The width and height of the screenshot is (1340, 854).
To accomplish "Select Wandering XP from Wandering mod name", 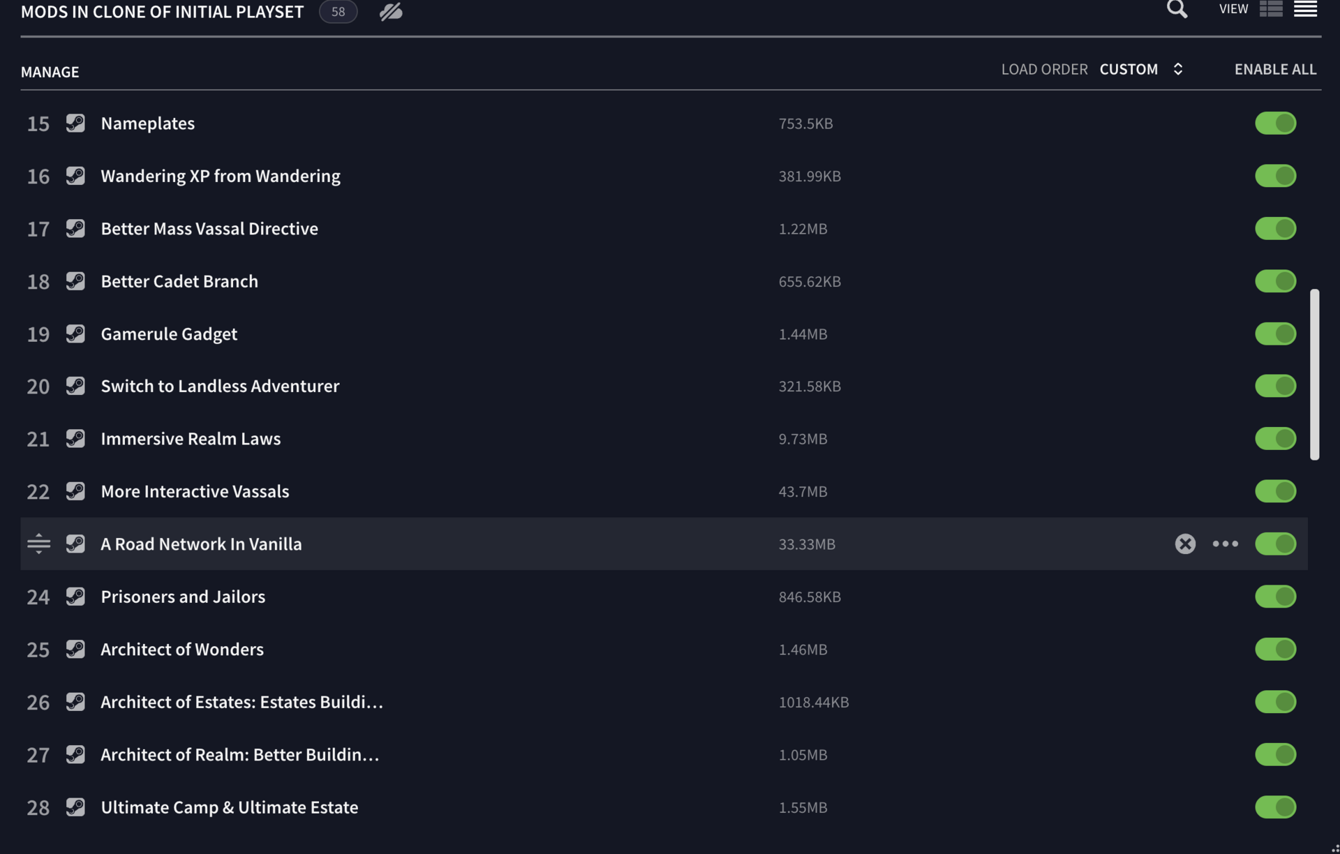I will click(x=221, y=175).
